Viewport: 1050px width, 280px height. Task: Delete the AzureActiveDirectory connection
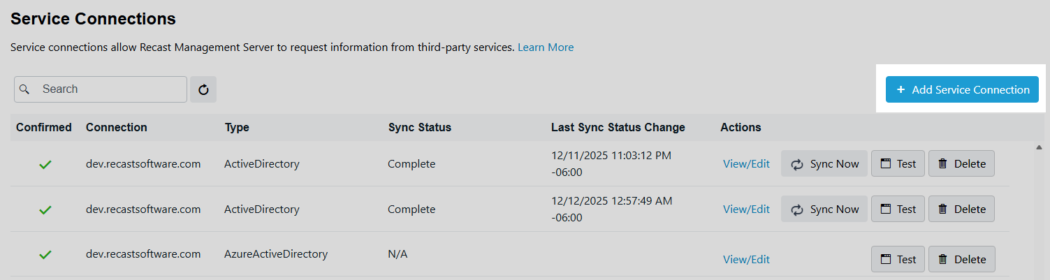961,259
